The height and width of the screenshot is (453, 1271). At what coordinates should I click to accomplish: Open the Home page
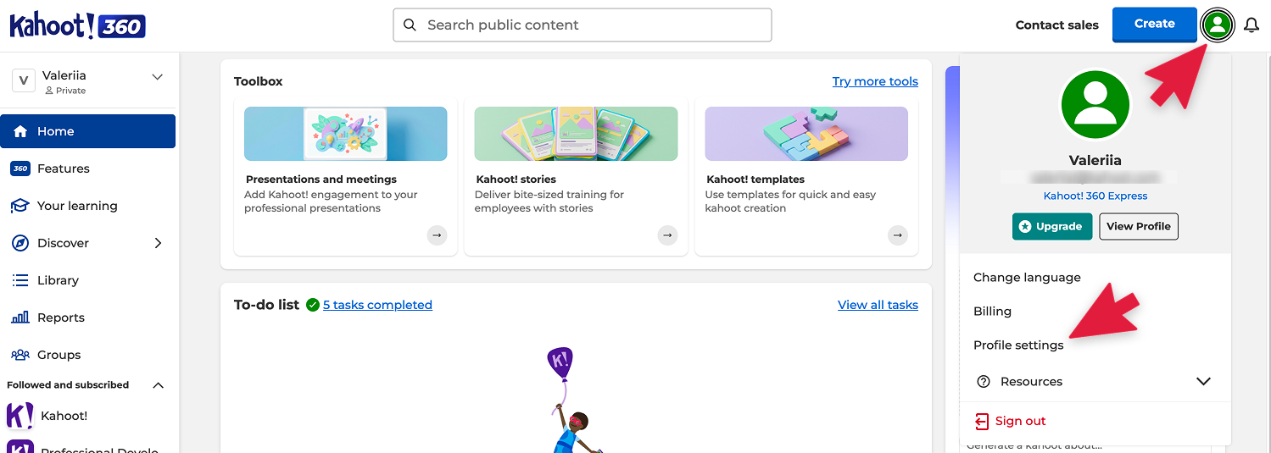tap(88, 131)
